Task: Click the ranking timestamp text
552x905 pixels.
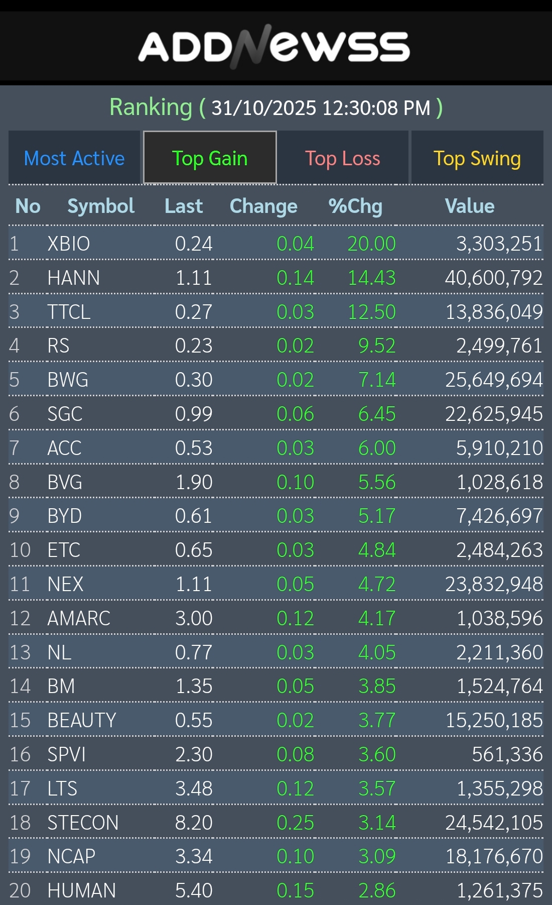Action: pyautogui.click(x=321, y=108)
